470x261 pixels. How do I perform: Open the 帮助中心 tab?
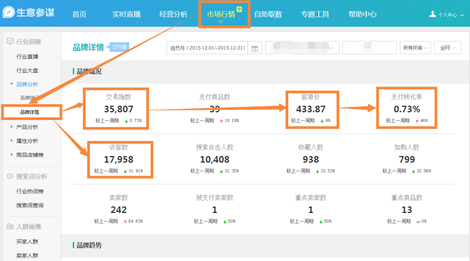(x=363, y=14)
